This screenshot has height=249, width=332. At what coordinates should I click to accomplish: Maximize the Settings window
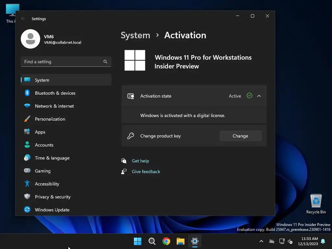[252, 16]
